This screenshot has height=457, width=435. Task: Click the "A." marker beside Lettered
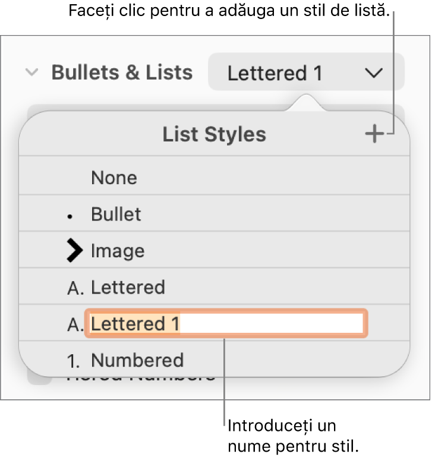75,288
